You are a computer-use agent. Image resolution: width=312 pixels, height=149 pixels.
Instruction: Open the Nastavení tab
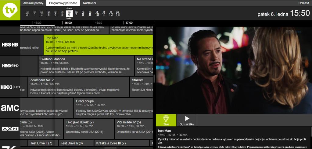point(90,3)
